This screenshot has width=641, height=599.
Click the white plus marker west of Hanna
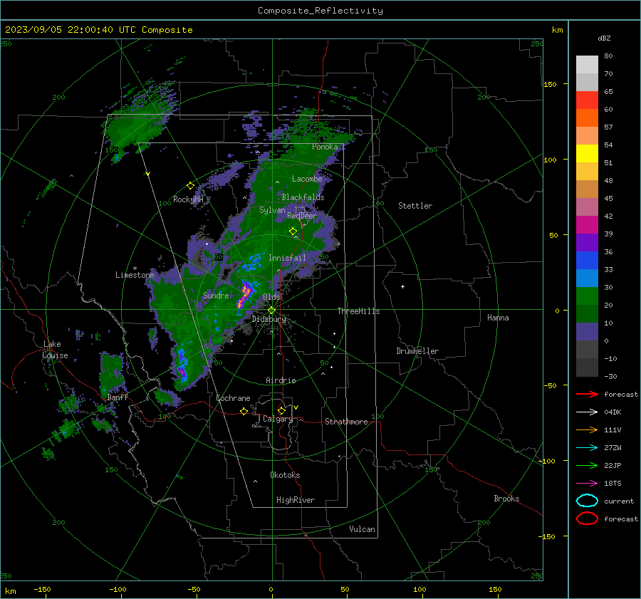click(x=402, y=286)
